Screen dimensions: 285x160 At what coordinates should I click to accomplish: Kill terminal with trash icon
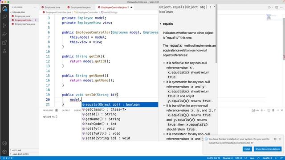click(x=273, y=110)
